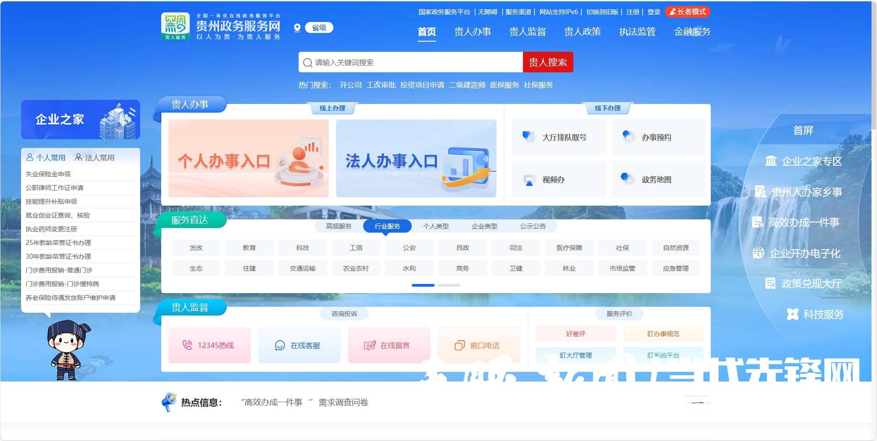Click the 科技服务 icon
This screenshot has width=877, height=441.
(793, 314)
